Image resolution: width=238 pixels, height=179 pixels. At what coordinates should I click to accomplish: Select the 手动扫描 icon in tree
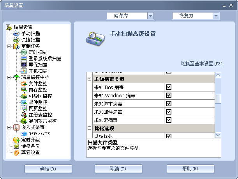[x=16, y=34]
